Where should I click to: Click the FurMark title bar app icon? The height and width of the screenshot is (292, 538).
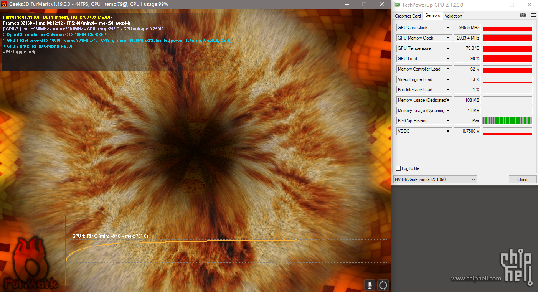(x=5, y=4)
